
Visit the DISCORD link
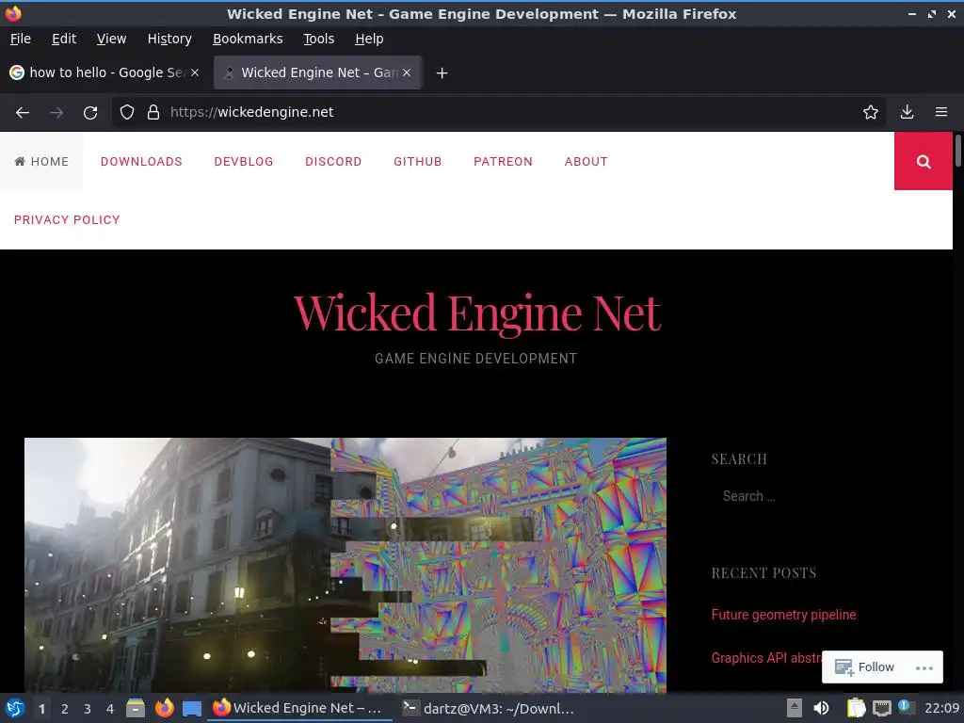coord(333,162)
